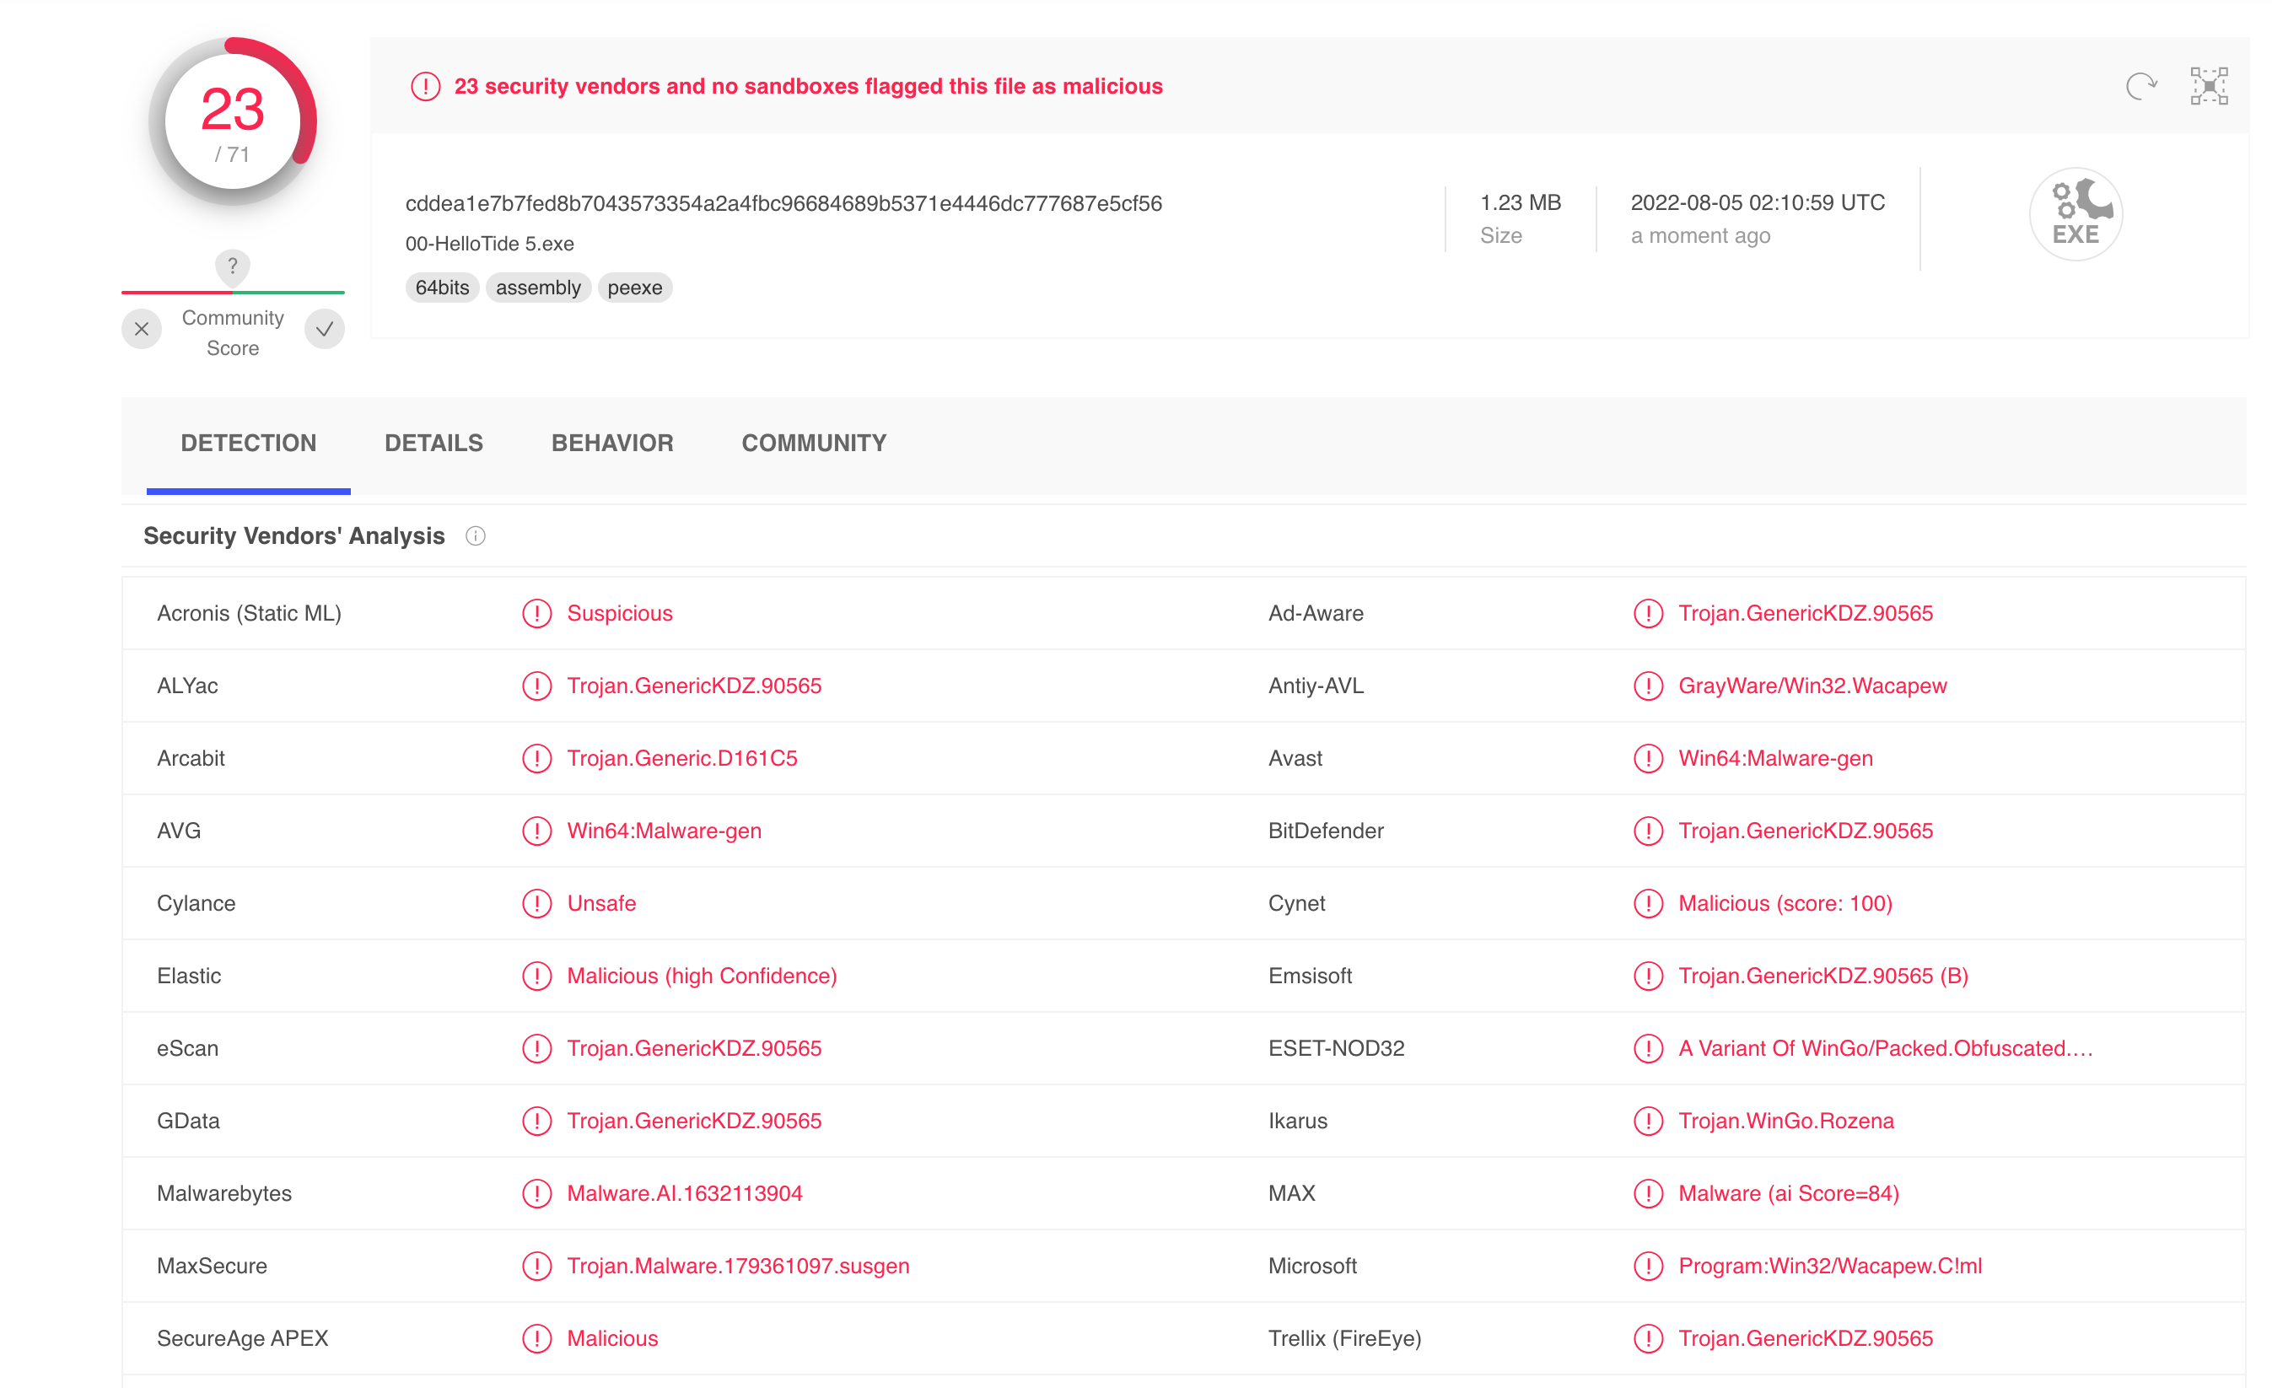Switch to the DETAILS tab
2272x1388 pixels.
tap(433, 443)
